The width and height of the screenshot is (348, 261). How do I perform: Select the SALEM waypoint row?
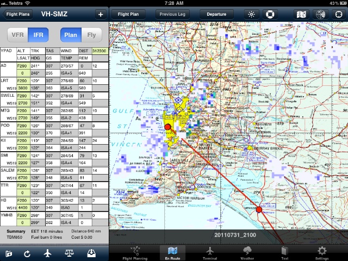tap(54, 174)
